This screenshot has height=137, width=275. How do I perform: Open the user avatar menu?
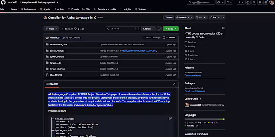click(272, 2)
